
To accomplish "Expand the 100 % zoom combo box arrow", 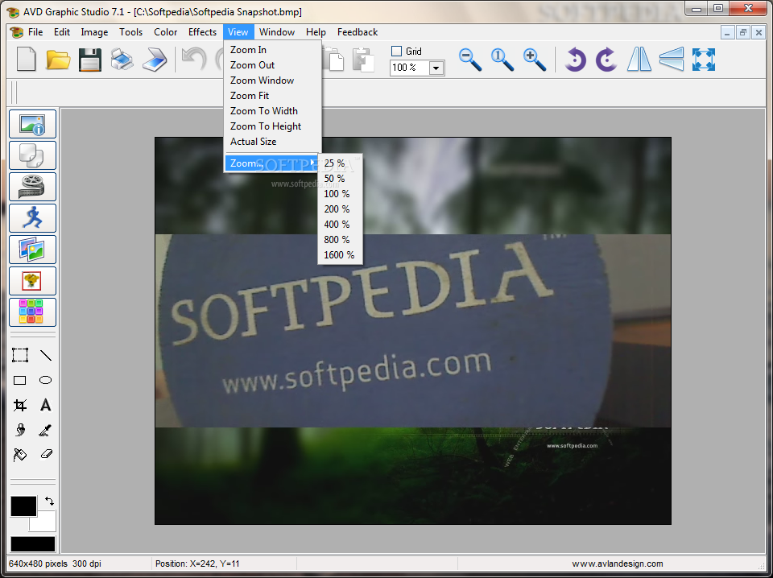I will pos(436,68).
